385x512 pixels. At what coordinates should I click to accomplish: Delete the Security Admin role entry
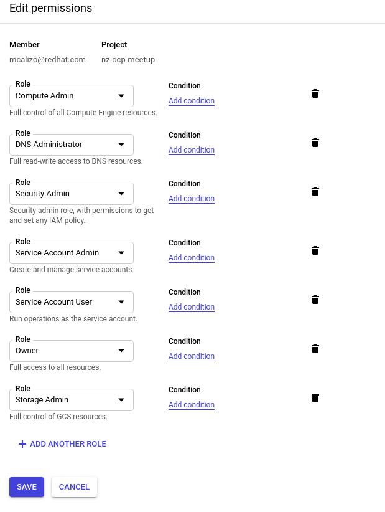click(315, 192)
